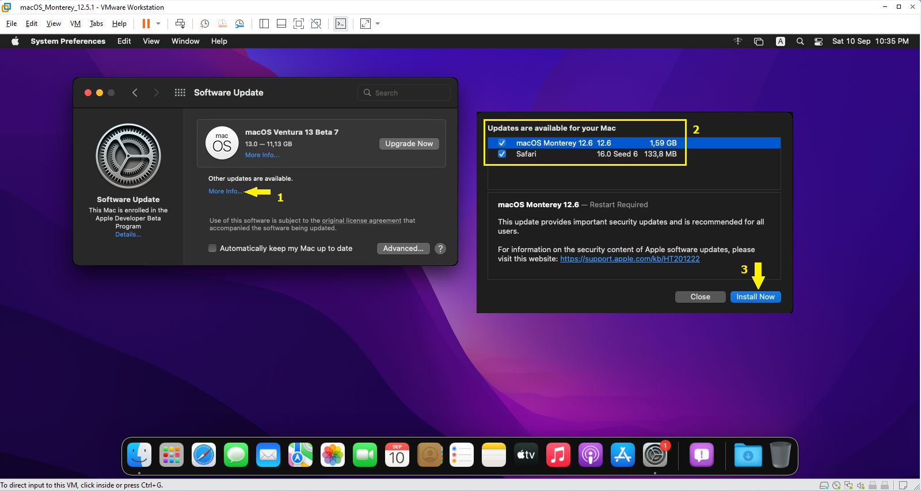Click original license agreement link

pyautogui.click(x=361, y=220)
